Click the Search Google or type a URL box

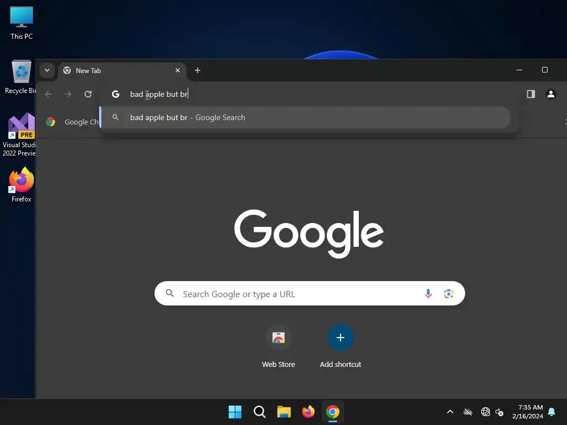coord(310,293)
